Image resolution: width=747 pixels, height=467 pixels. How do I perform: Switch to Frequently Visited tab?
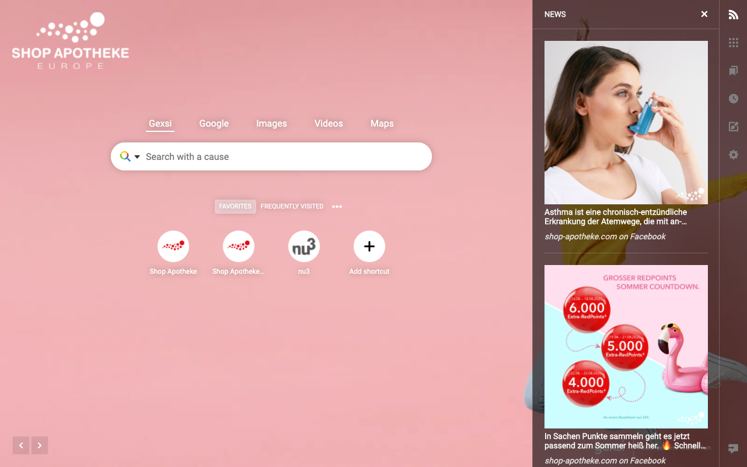click(x=292, y=207)
